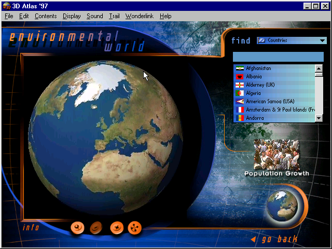Screen dimensions: 332x249
Task: Click the find search input field
Action: [x=278, y=57]
